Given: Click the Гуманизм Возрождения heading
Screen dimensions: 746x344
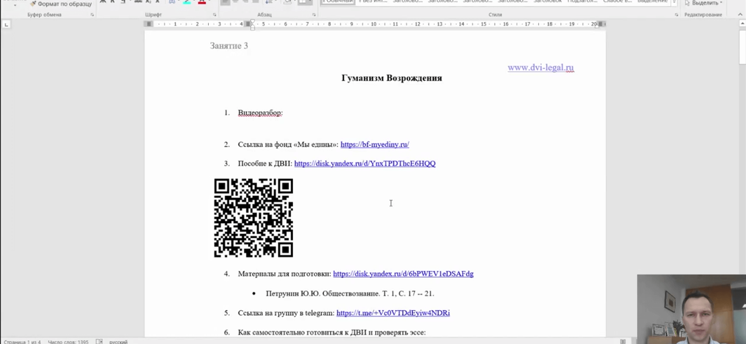Looking at the screenshot, I should point(392,78).
